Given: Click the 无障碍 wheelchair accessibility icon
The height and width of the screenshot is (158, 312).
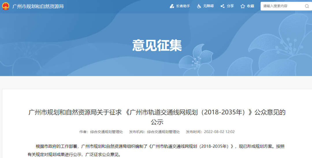Looking at the screenshot, I should (199, 6).
